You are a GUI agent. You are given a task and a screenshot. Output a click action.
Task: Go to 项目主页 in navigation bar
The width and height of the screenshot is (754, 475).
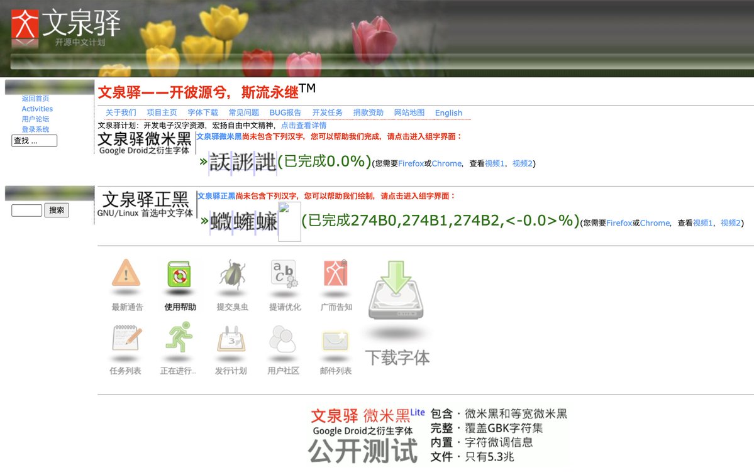pos(162,112)
